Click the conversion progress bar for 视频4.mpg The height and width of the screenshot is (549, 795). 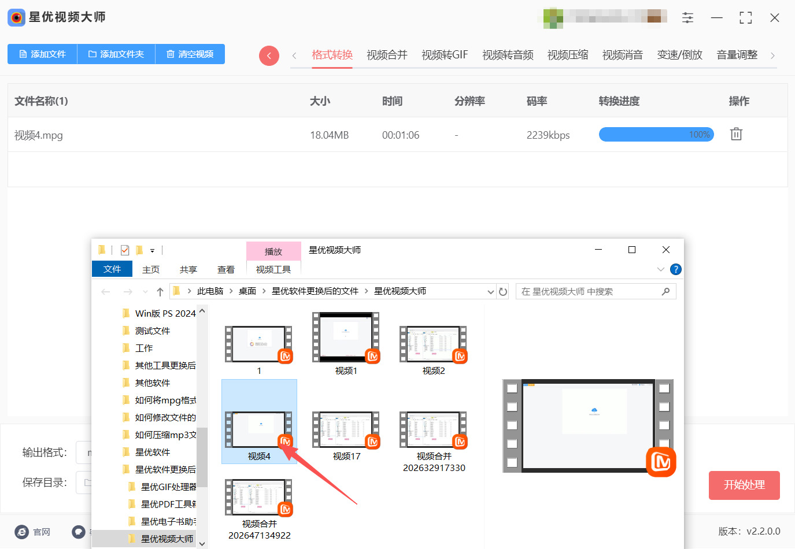(656, 135)
